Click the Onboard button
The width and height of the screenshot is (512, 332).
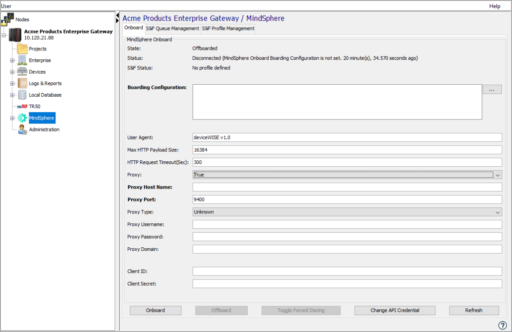pyautogui.click(x=155, y=311)
